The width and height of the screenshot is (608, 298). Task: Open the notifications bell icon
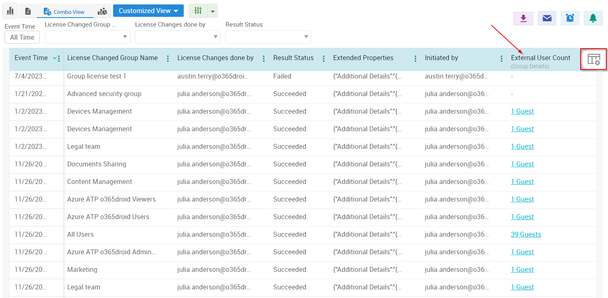point(593,18)
